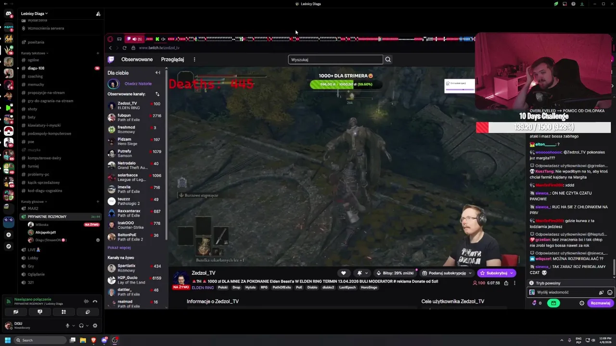
Task: Go back in the shared browser
Action: [110, 48]
